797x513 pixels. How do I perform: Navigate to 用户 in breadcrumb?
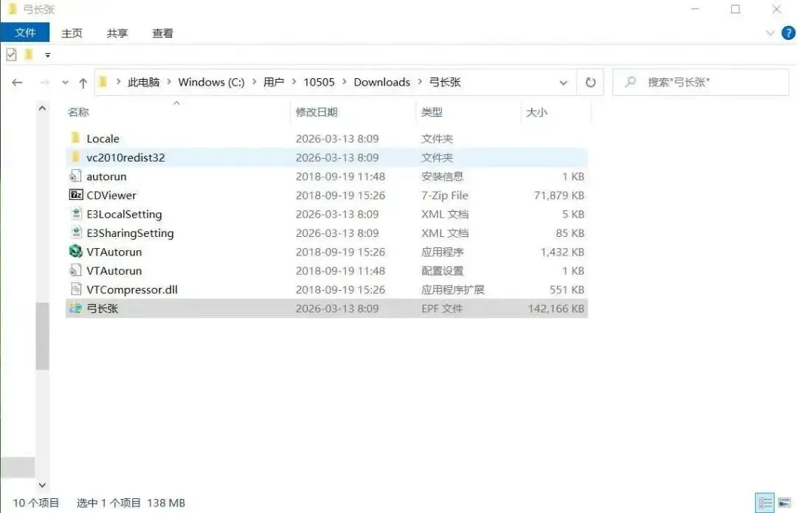tap(274, 82)
